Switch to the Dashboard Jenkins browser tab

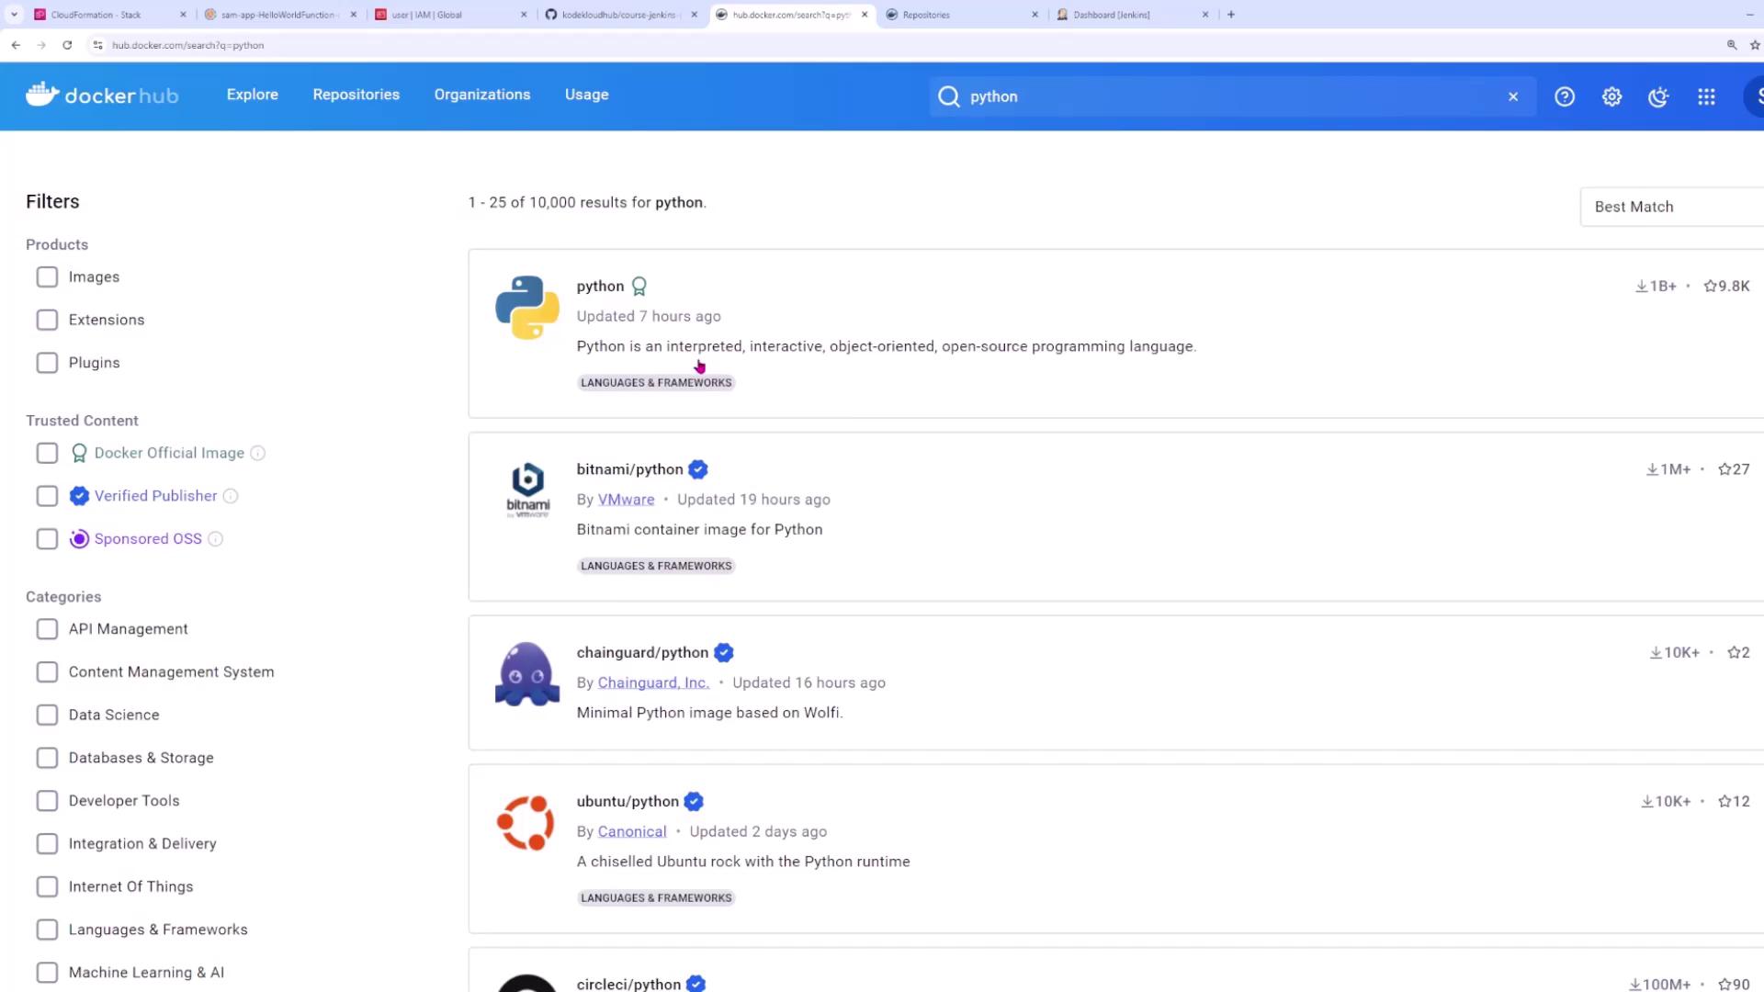[1111, 15]
